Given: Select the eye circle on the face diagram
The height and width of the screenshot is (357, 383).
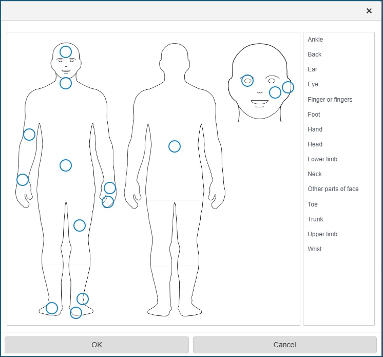Looking at the screenshot, I should click(x=247, y=81).
